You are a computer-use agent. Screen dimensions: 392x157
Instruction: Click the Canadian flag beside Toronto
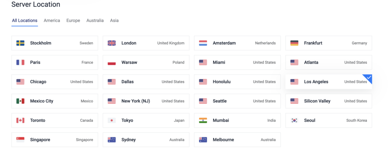point(20,120)
